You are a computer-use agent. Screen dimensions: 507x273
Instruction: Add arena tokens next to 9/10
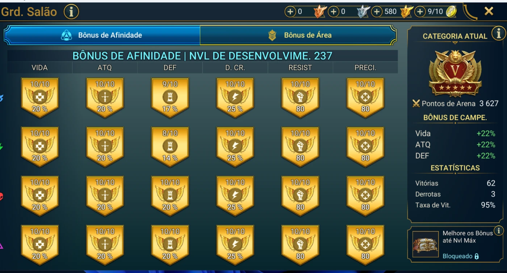point(420,12)
